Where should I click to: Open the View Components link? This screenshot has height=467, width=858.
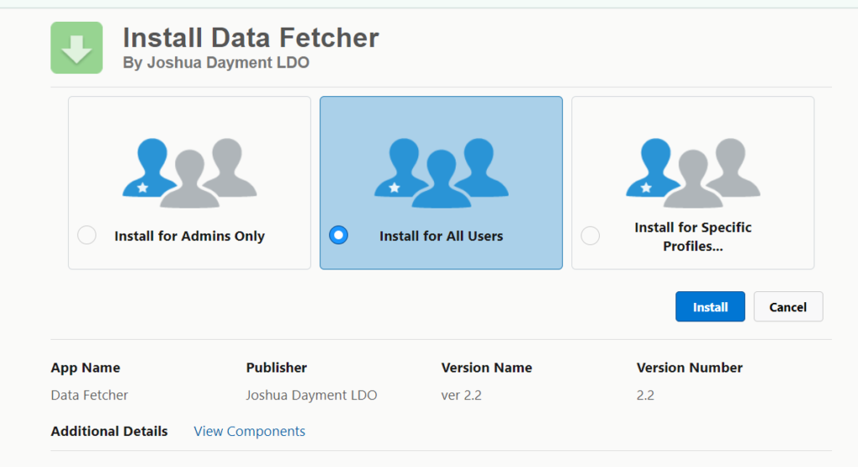[x=250, y=432]
